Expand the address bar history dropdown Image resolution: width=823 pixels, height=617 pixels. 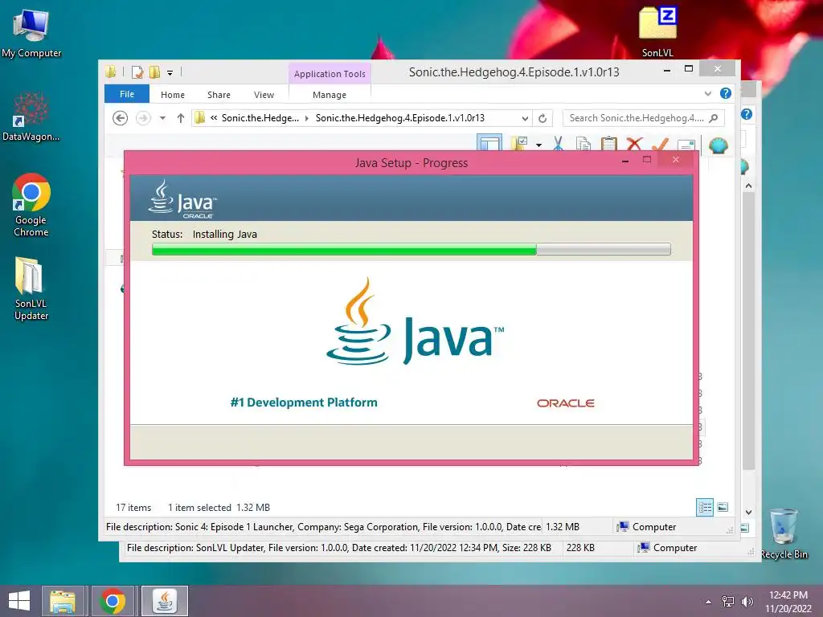(x=525, y=119)
